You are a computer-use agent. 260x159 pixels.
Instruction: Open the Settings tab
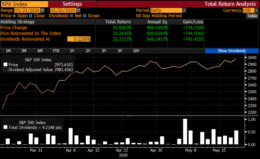[72, 4]
